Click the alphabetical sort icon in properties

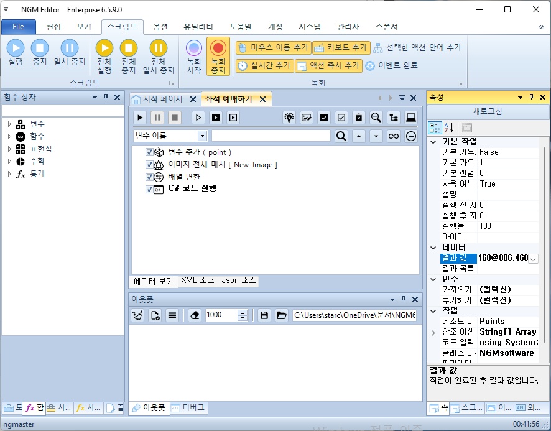click(x=449, y=127)
